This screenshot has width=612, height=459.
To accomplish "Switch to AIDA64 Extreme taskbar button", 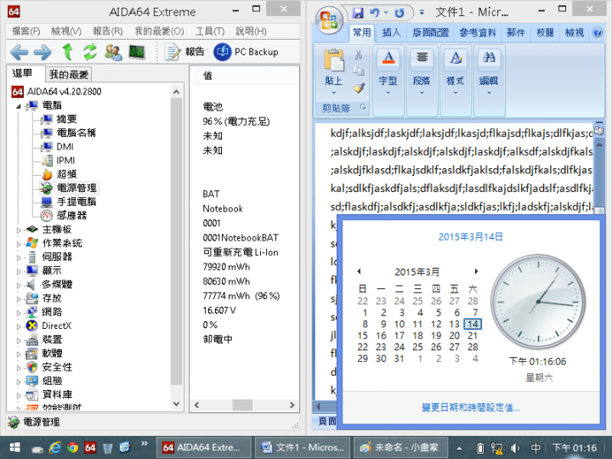I will (204, 448).
